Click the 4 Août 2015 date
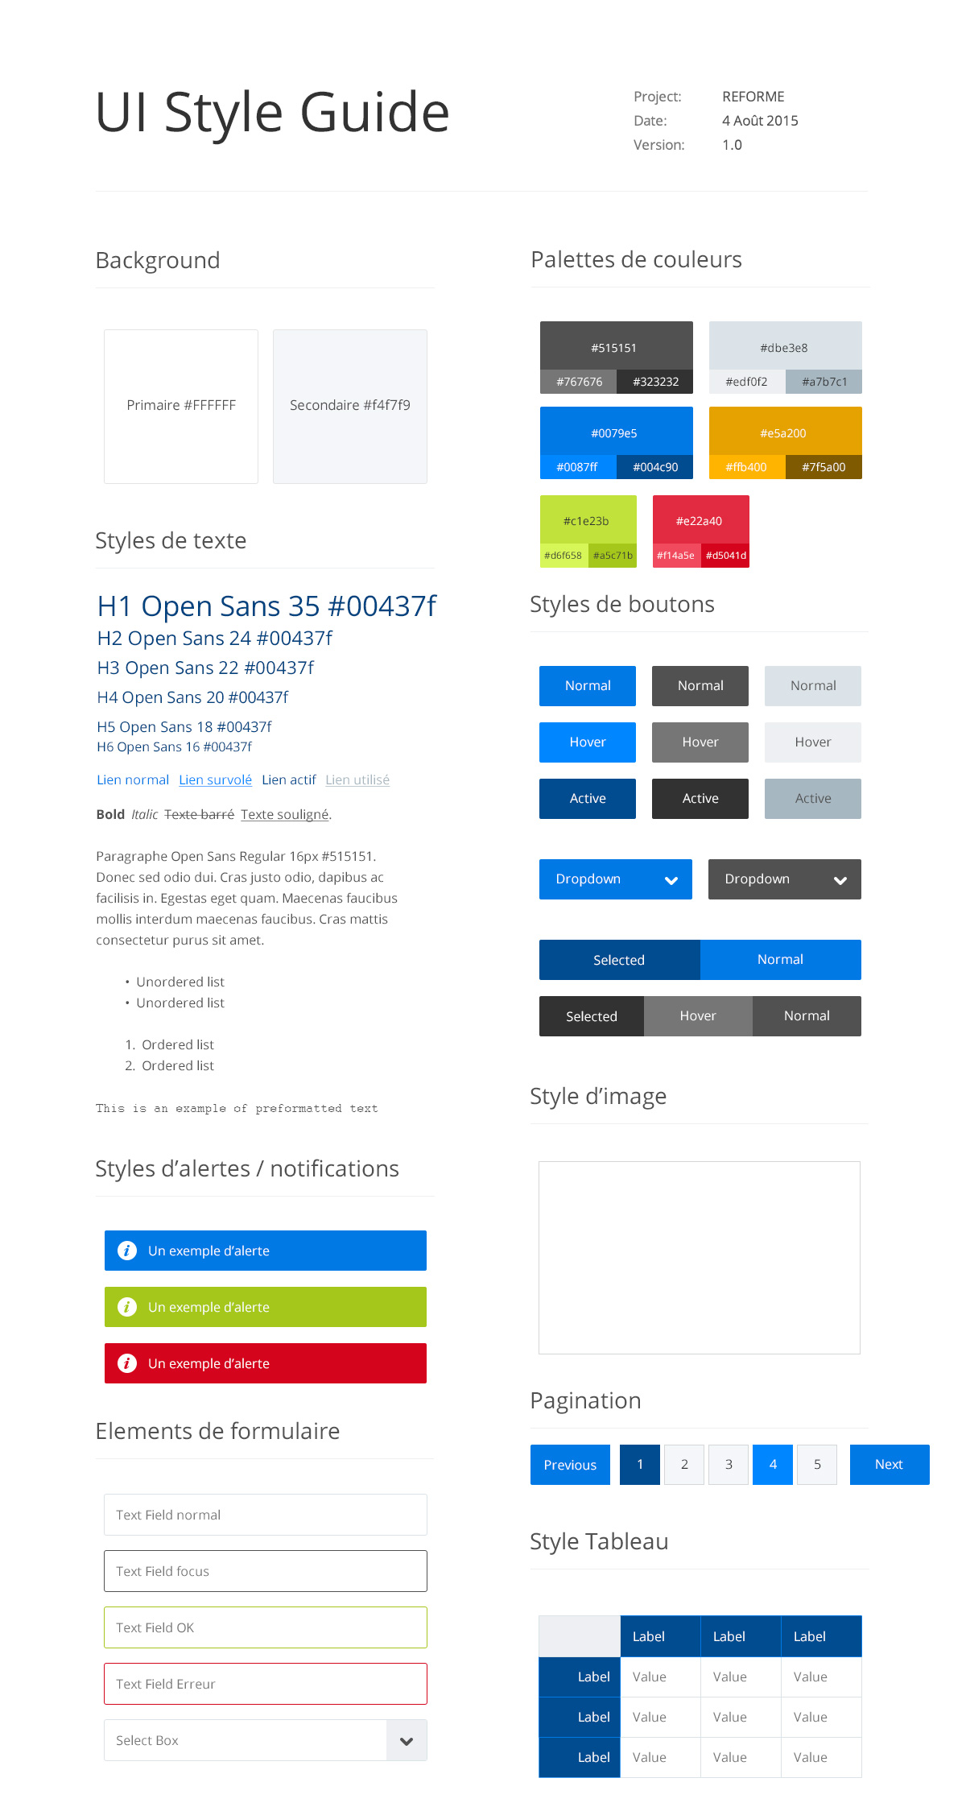This screenshot has width=966, height=1807. pos(760,121)
